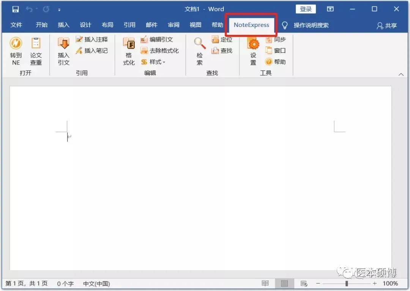
Task: Collapse the ribbon with the chevron
Action: click(401, 74)
